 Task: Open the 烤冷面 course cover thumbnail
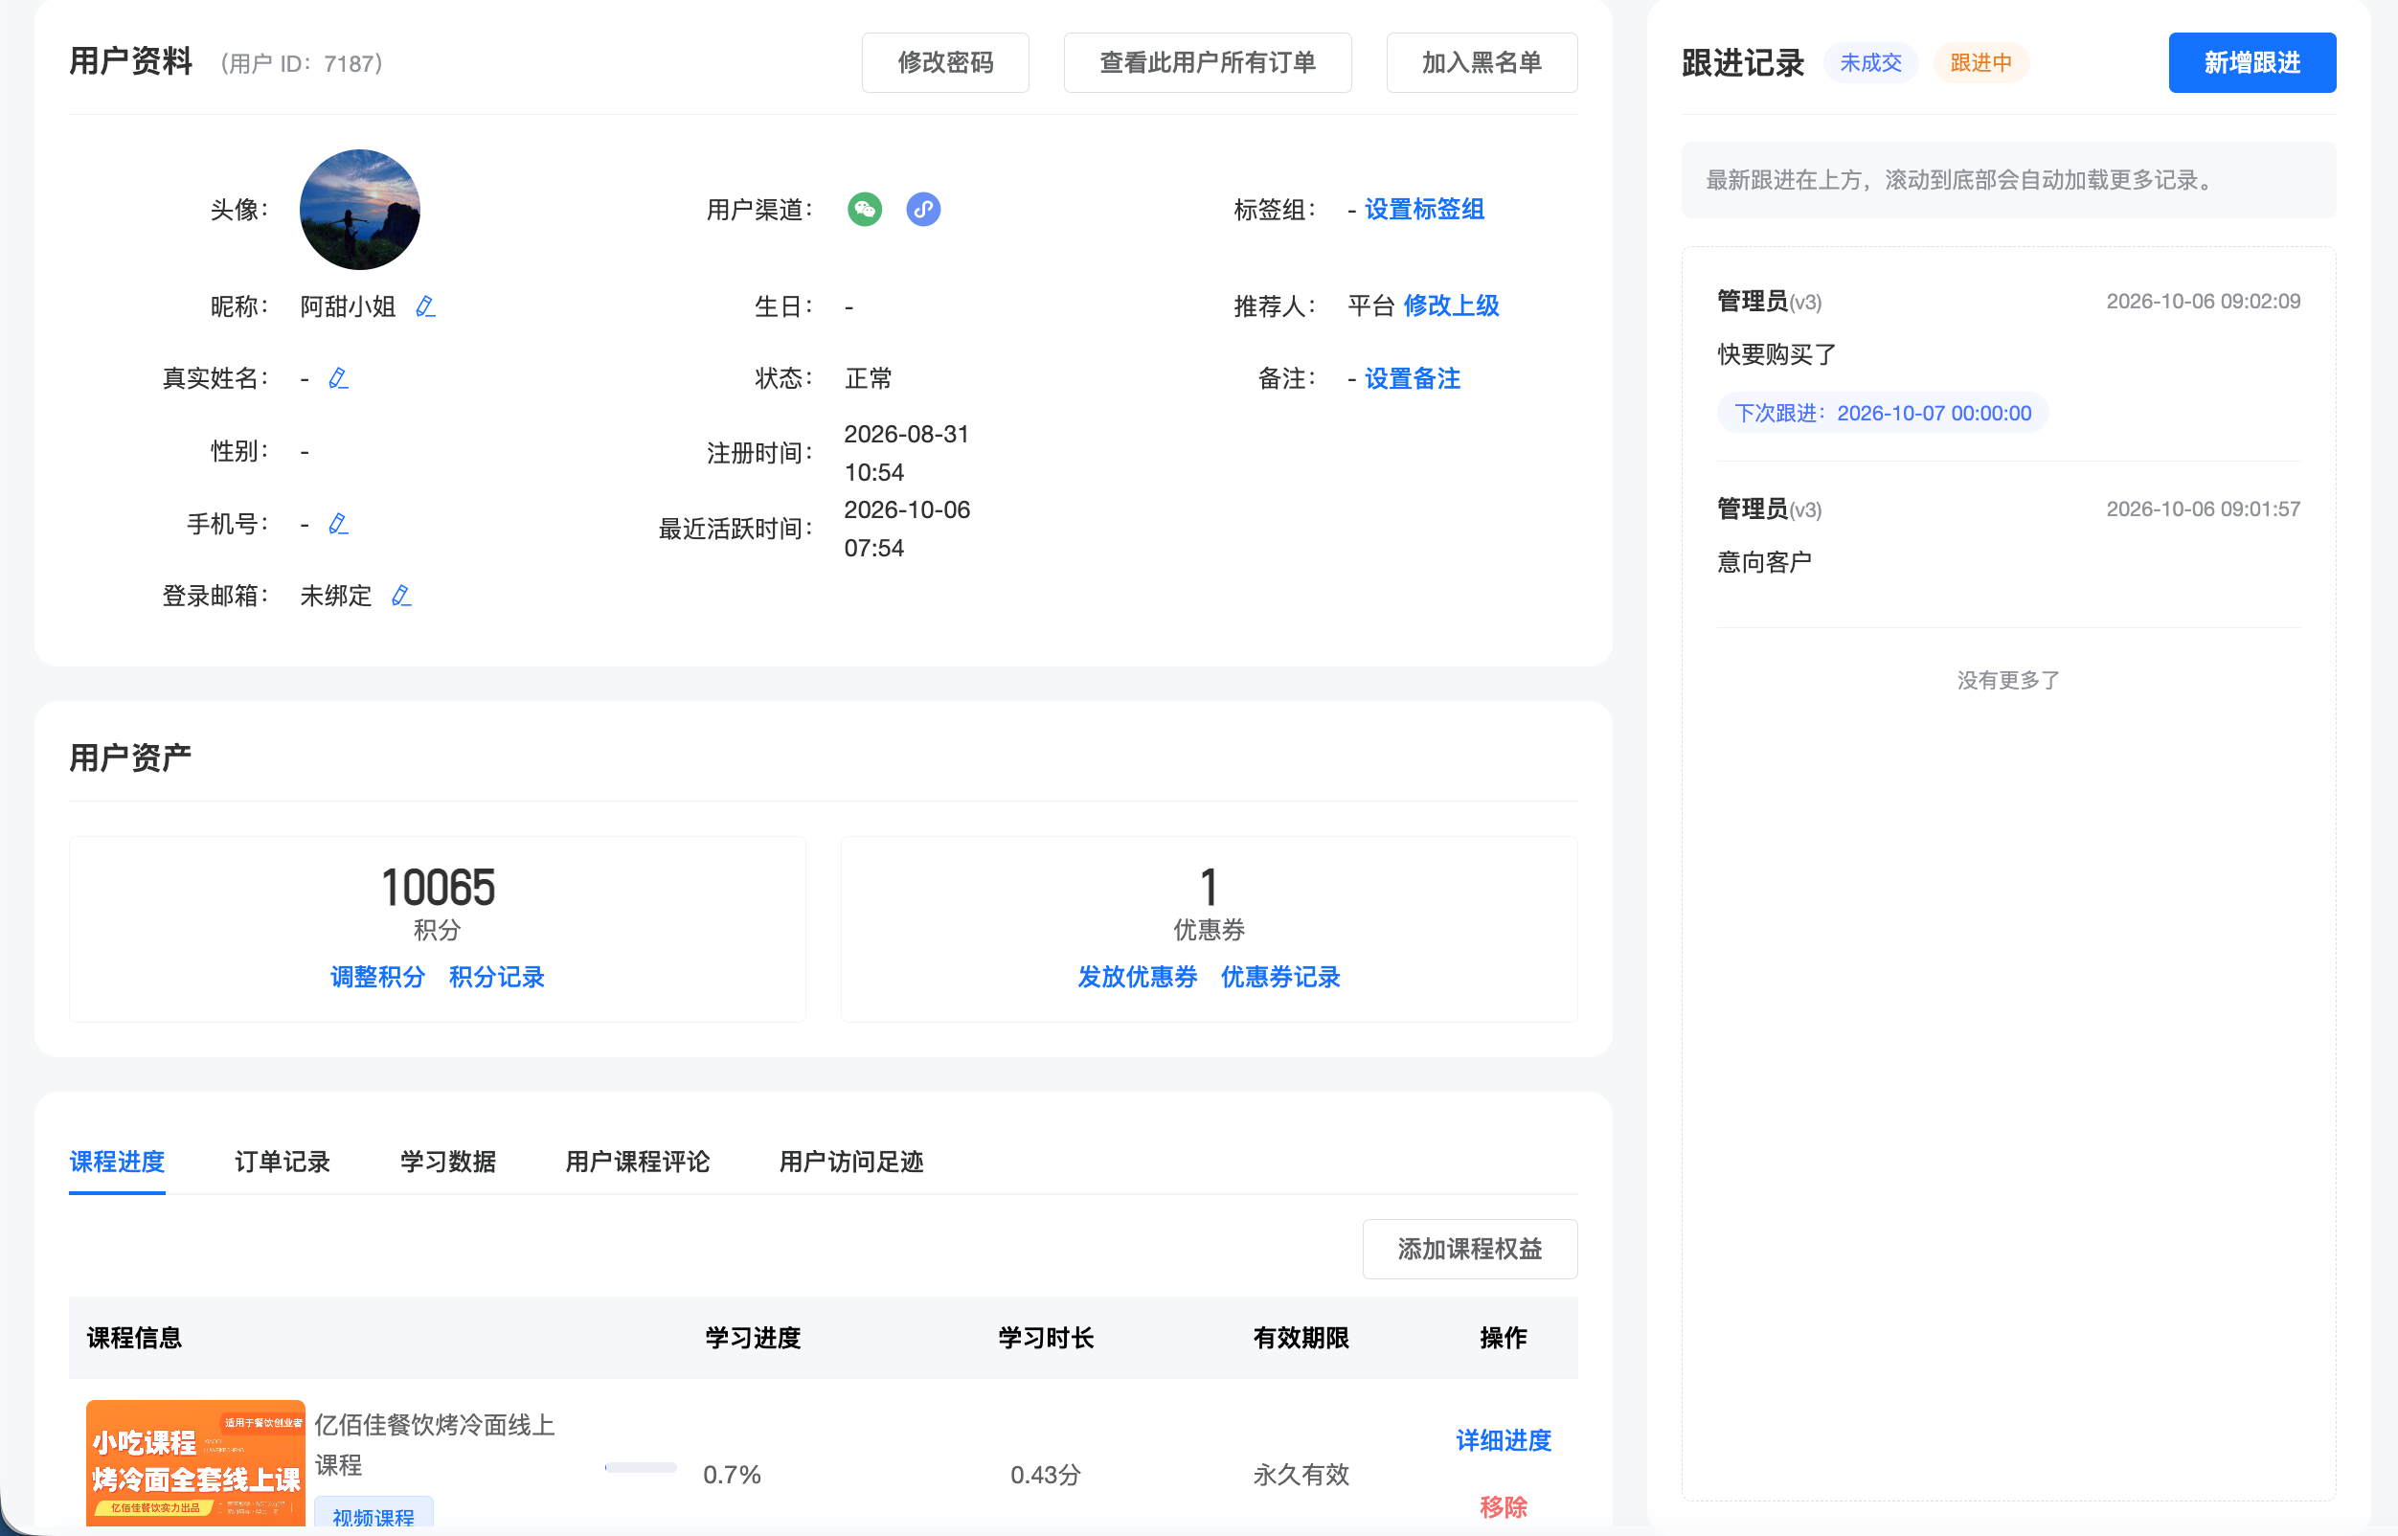tap(194, 1463)
